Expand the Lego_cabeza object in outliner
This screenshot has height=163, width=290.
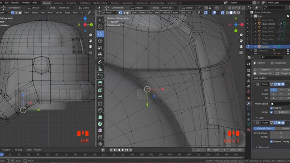256,24
